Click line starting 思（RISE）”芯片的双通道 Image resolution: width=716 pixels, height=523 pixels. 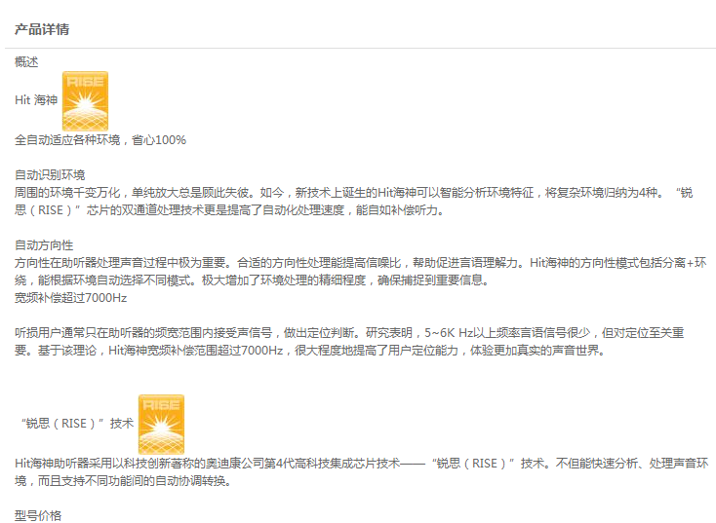click(229, 210)
